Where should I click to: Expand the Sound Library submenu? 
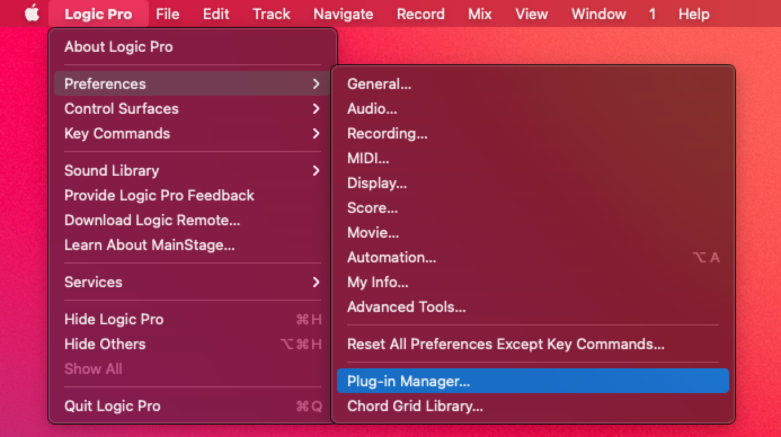(193, 171)
